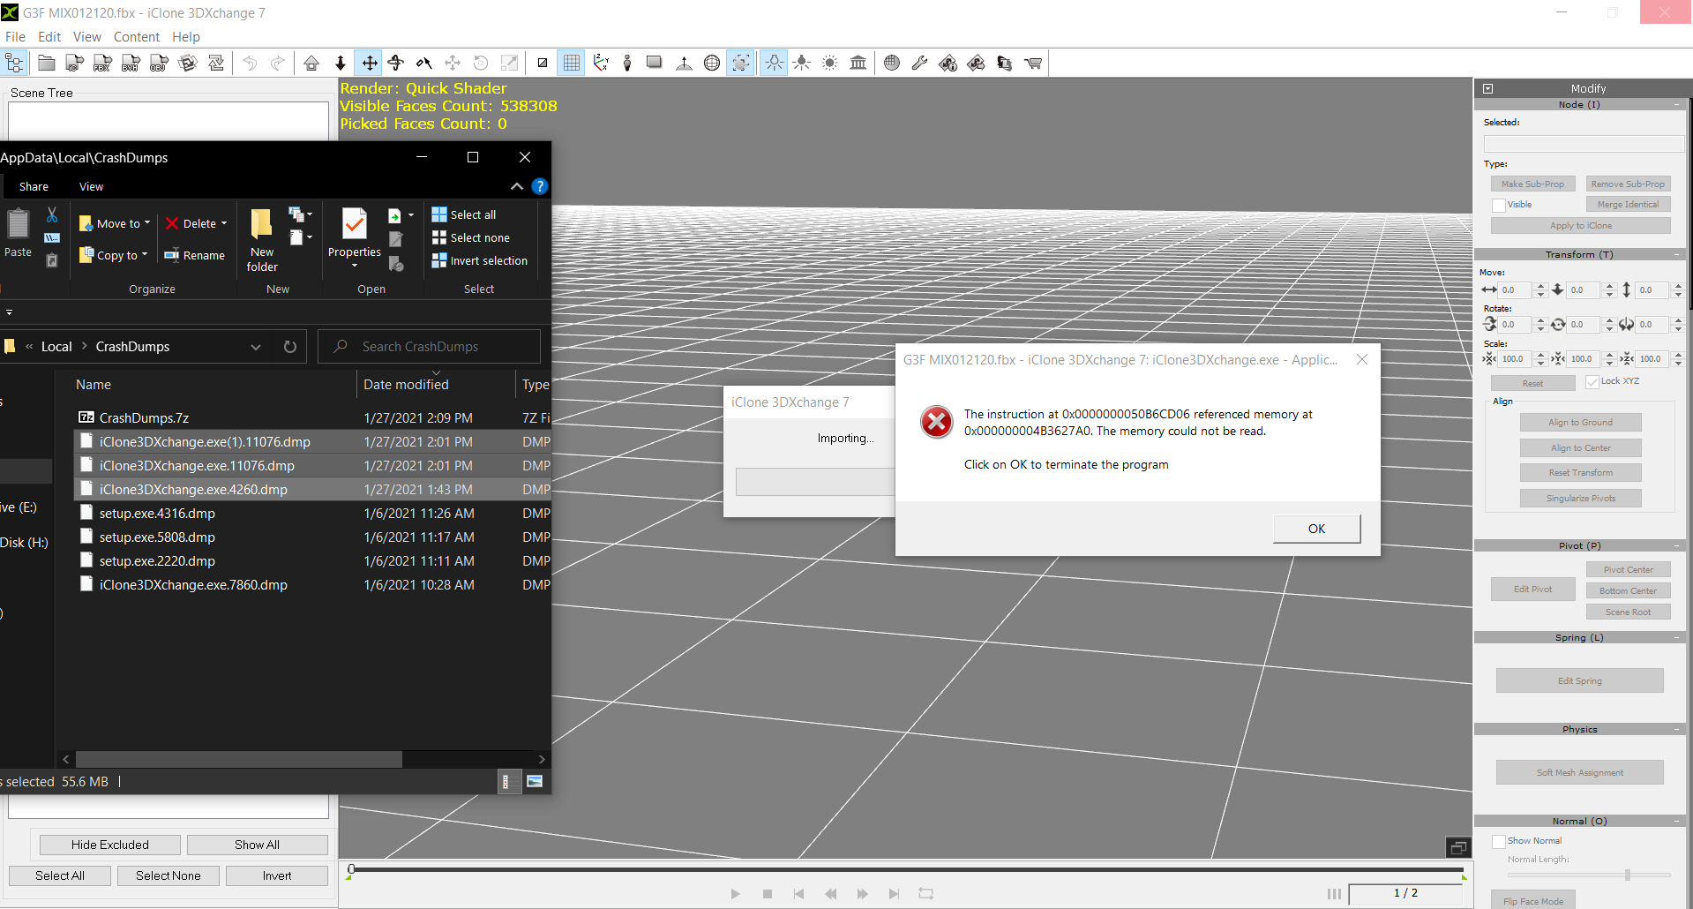1693x909 pixels.
Task: Collapse the Explorer ribbon with chevron
Action: click(517, 186)
